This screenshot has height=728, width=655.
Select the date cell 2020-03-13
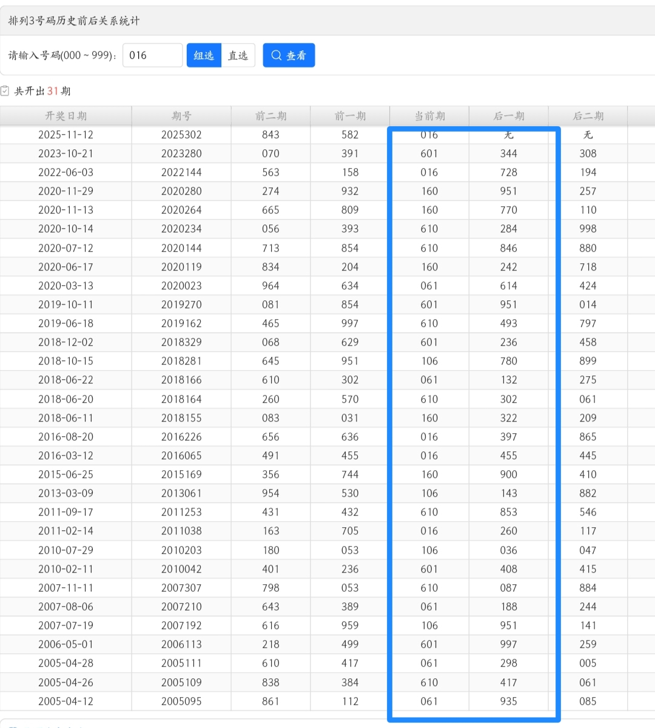(x=65, y=286)
